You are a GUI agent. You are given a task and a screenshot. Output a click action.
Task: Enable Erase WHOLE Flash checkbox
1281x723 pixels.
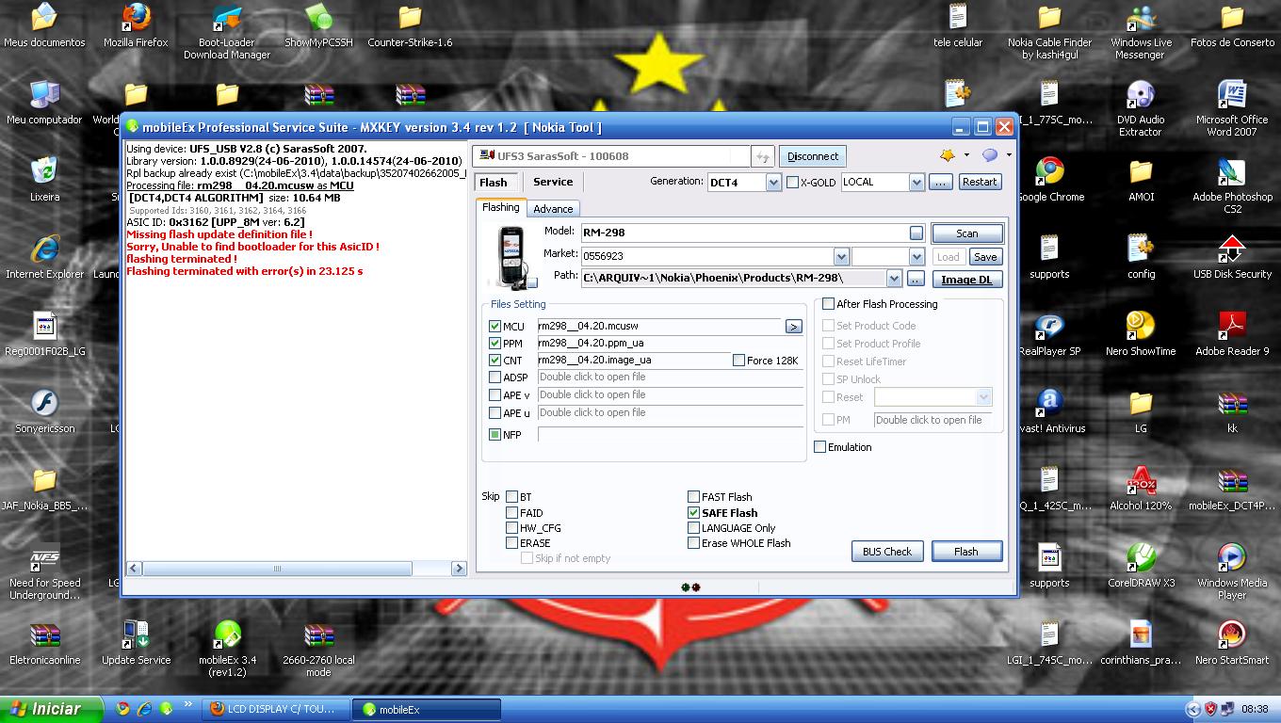click(x=693, y=543)
